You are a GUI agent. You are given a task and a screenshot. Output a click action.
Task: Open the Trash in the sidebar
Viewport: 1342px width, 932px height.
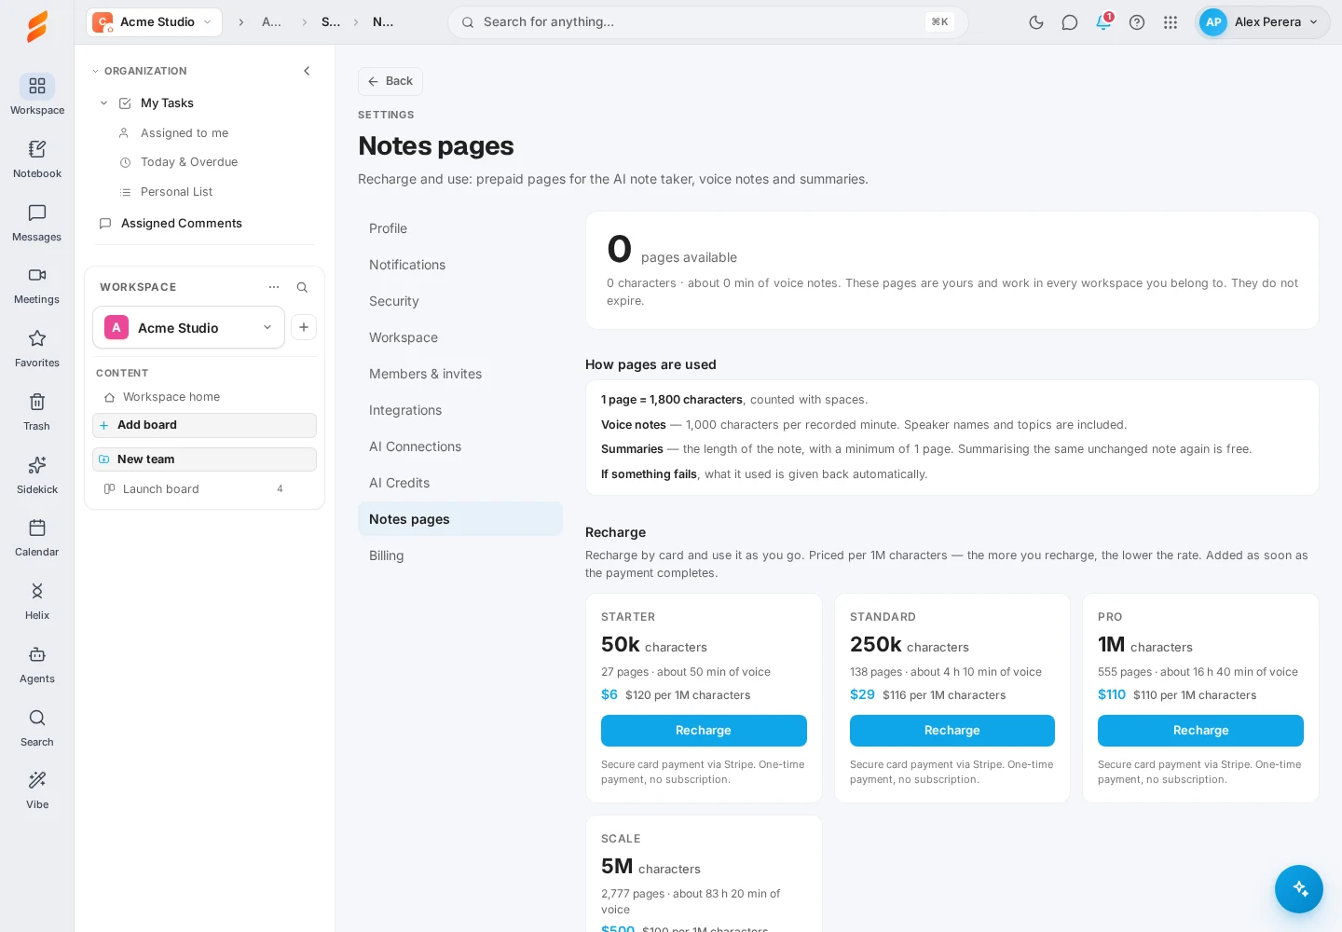[37, 411]
